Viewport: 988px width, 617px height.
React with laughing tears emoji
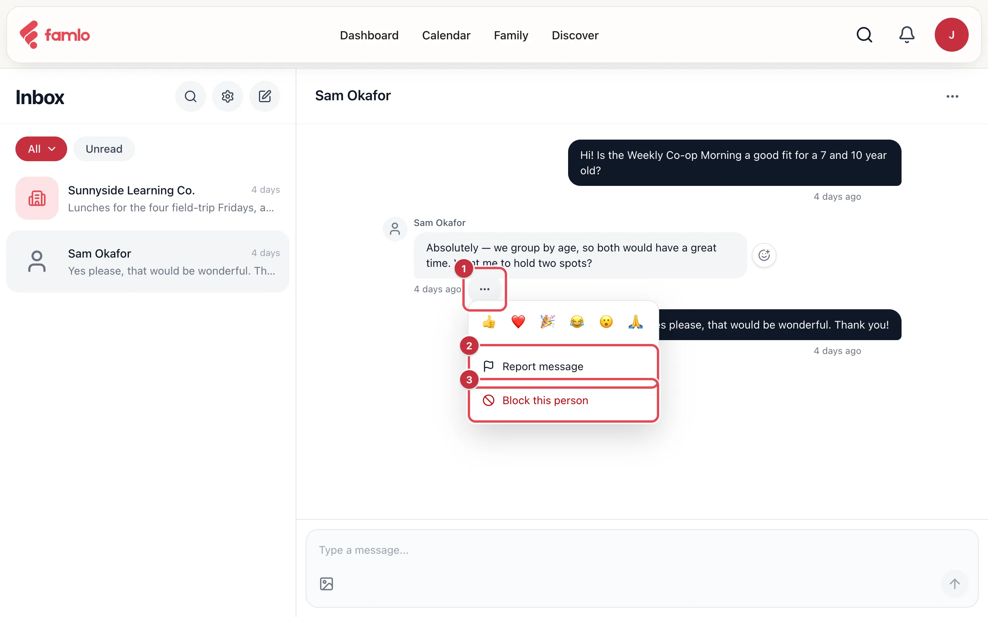577,322
